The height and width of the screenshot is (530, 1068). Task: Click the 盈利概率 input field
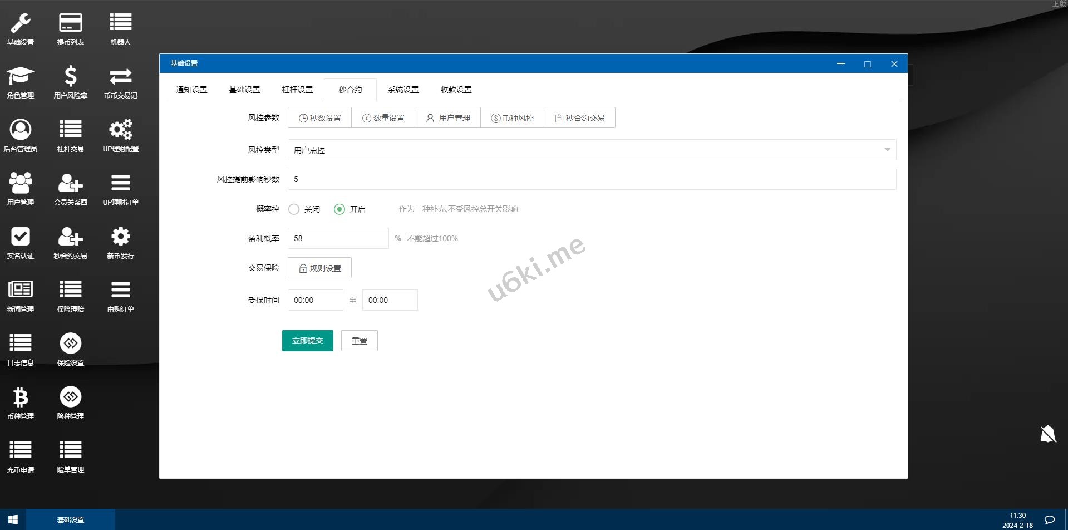tap(338, 238)
